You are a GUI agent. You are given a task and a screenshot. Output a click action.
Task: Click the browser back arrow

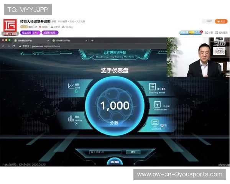[3, 46]
